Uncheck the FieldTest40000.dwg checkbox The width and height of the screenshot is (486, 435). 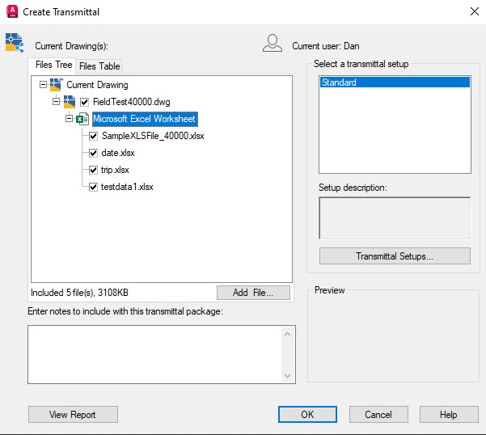[x=84, y=102]
